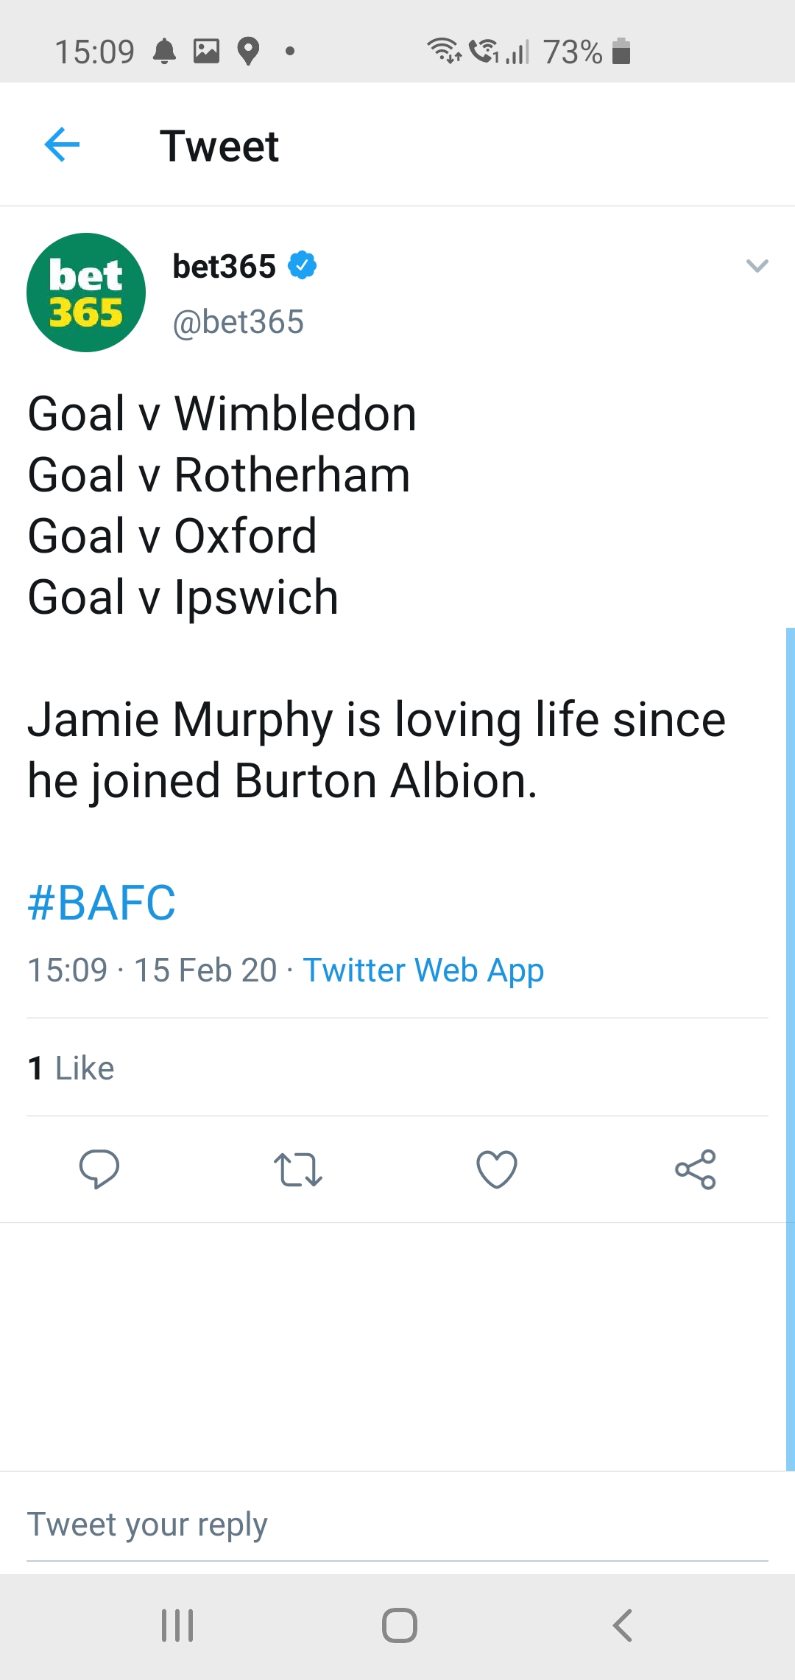The height and width of the screenshot is (1680, 795).
Task: Tap the notification bell status icon
Action: tap(164, 52)
